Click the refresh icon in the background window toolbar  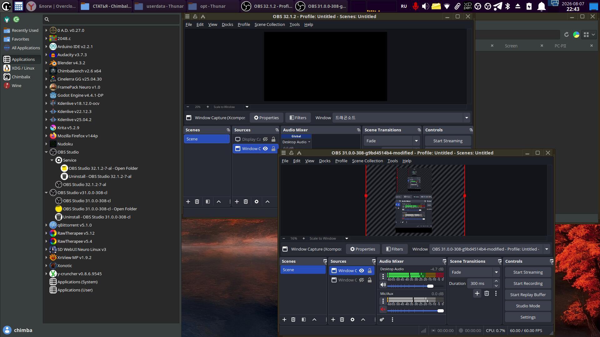click(x=566, y=35)
